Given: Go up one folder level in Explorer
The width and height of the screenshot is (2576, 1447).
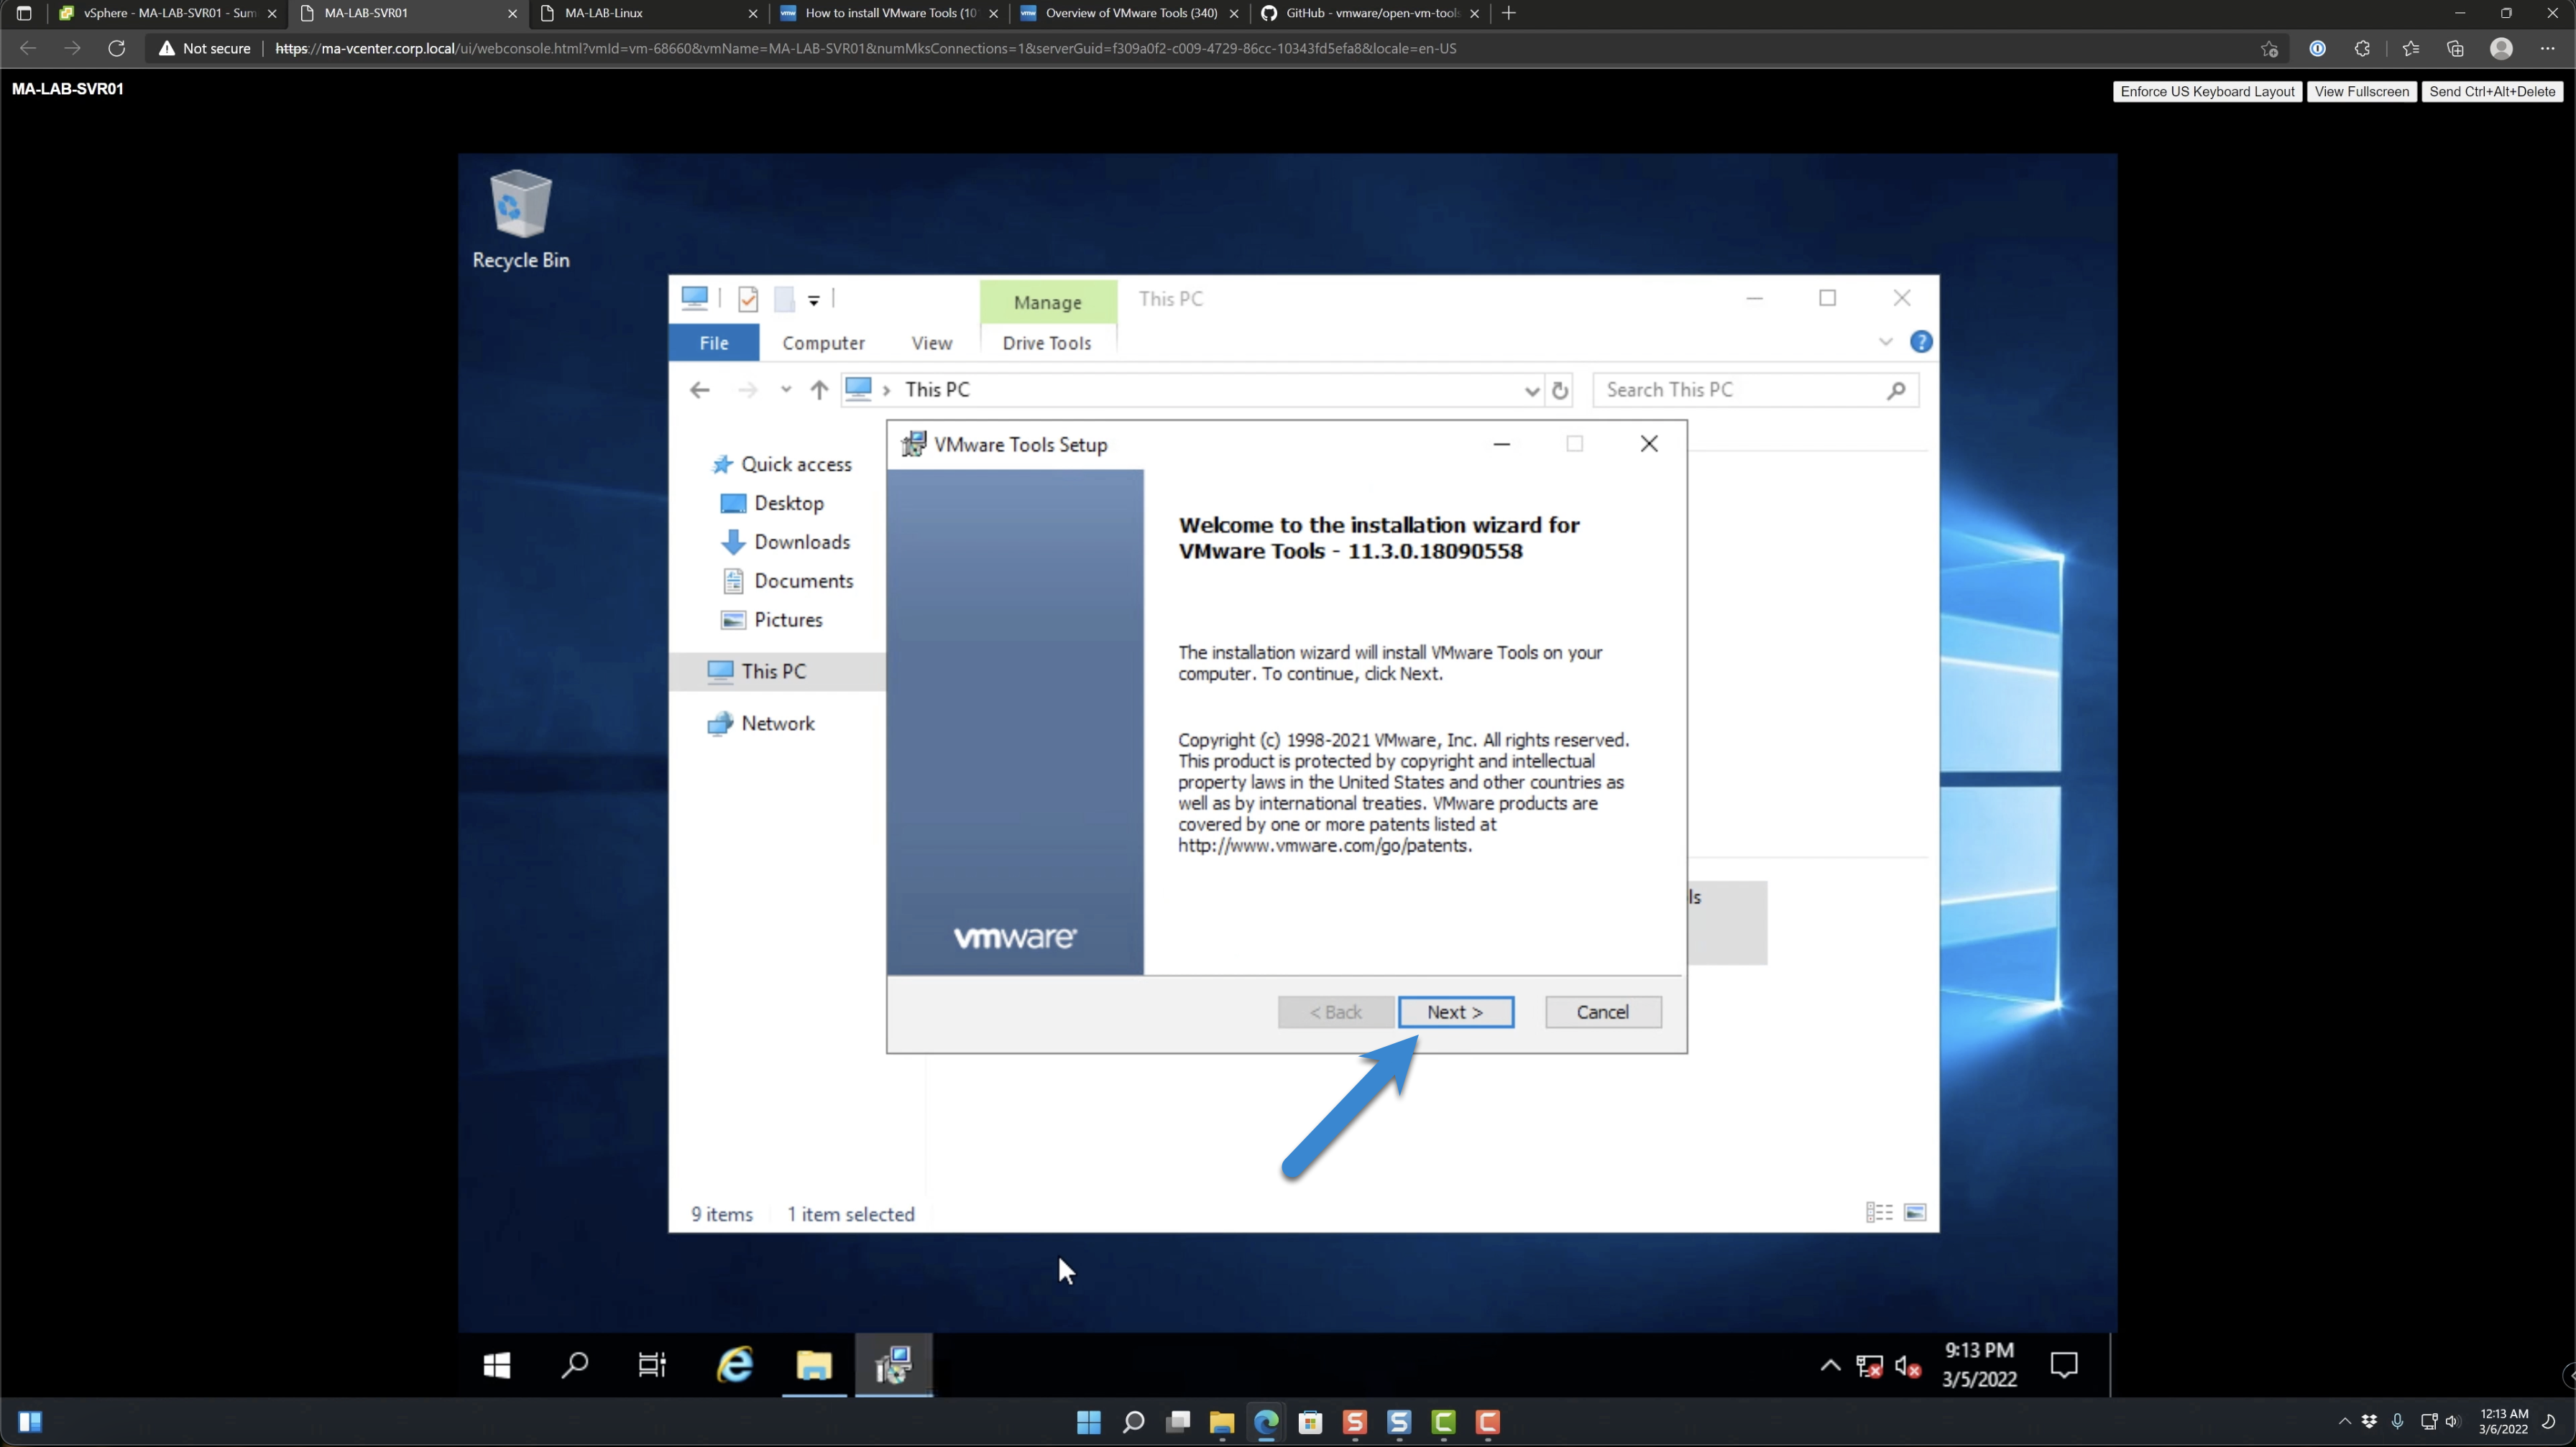Looking at the screenshot, I should point(819,389).
